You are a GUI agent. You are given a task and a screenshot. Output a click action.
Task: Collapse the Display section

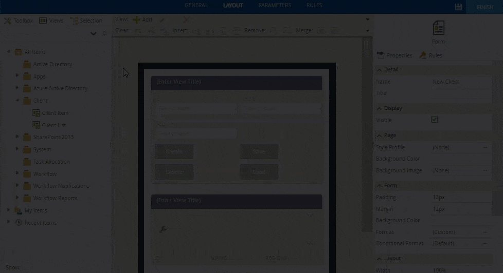point(380,108)
